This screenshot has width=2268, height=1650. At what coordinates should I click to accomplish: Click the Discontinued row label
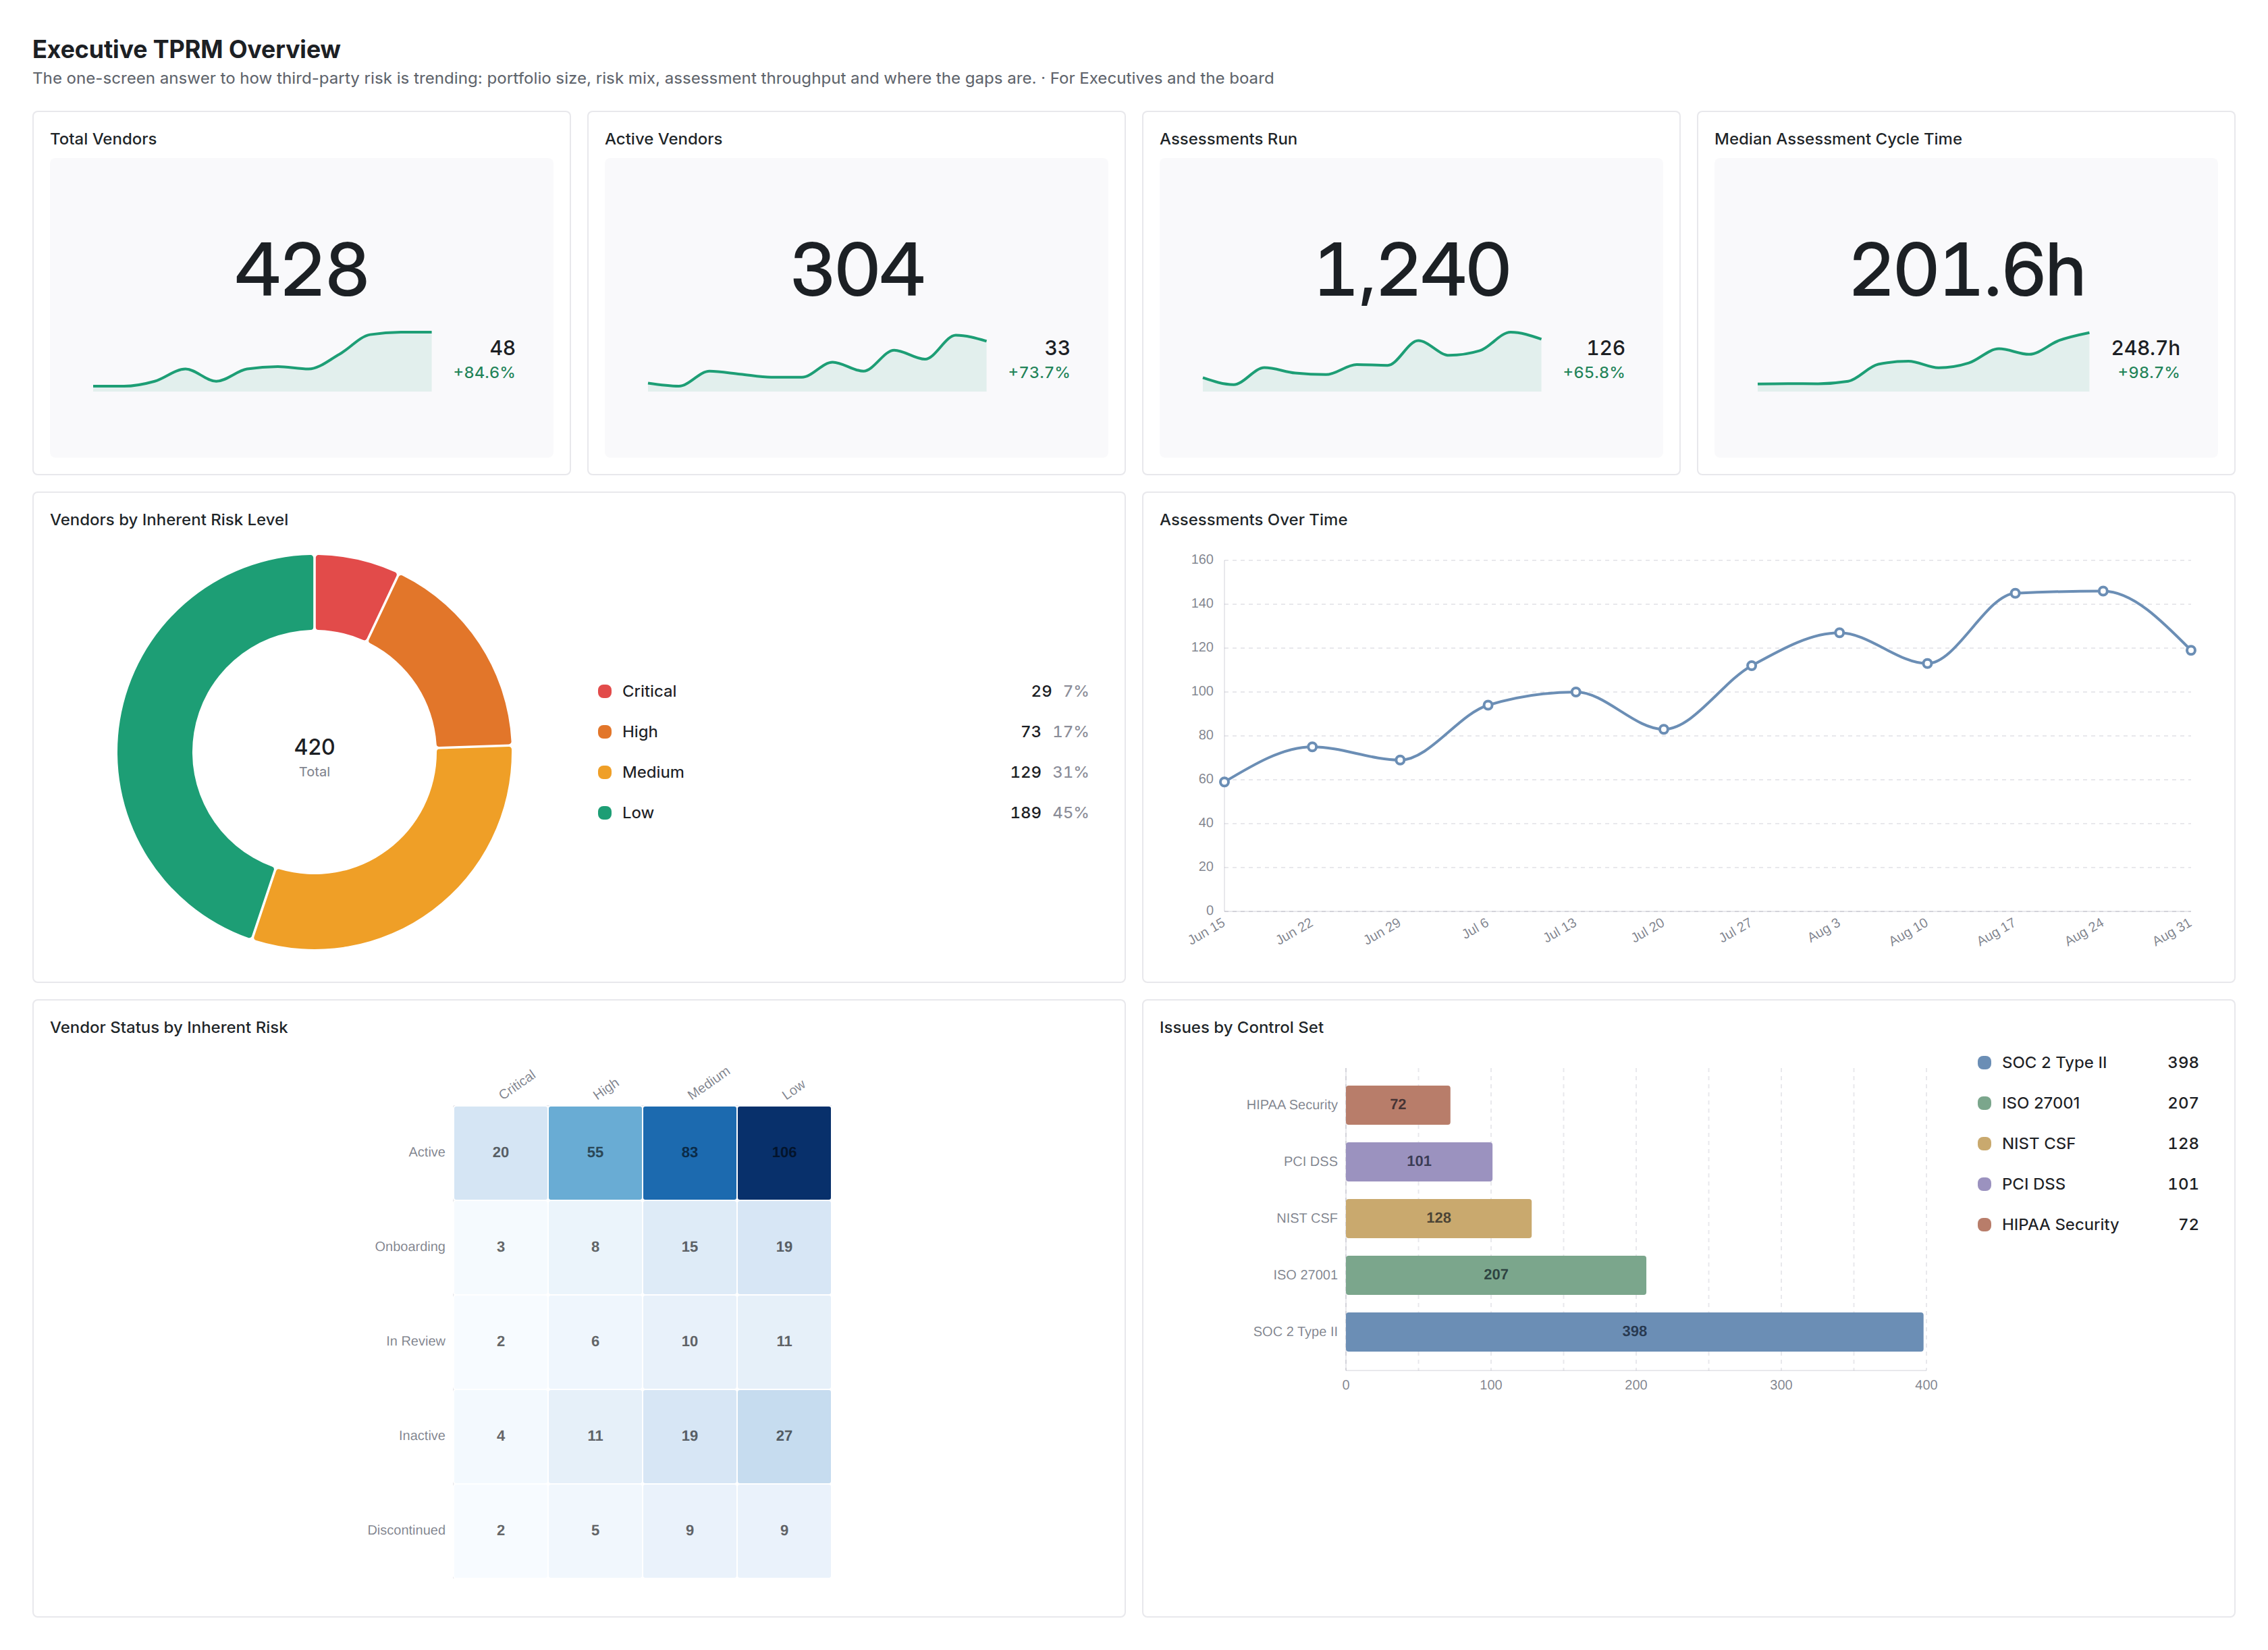coord(406,1531)
